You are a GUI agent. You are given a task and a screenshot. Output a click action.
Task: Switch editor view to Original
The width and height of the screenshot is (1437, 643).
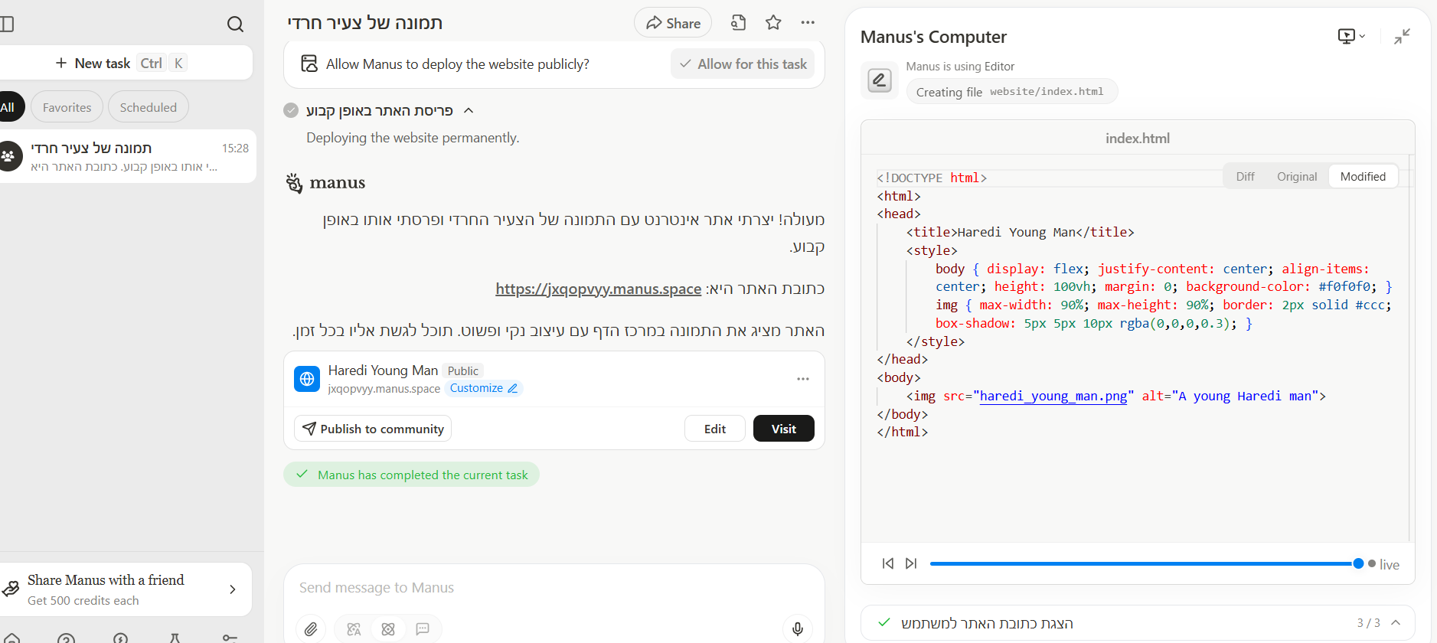(1297, 177)
